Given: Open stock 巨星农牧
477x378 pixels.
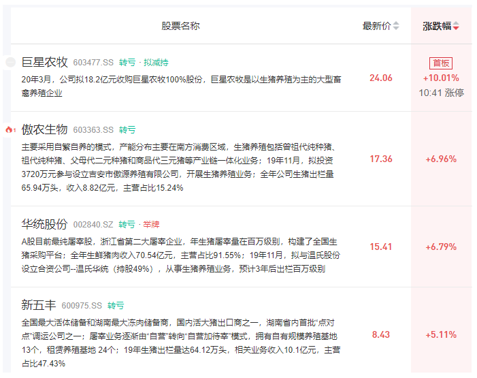Looking at the screenshot, I should pos(44,62).
